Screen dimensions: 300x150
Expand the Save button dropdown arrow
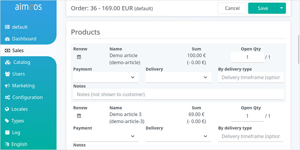(x=281, y=8)
